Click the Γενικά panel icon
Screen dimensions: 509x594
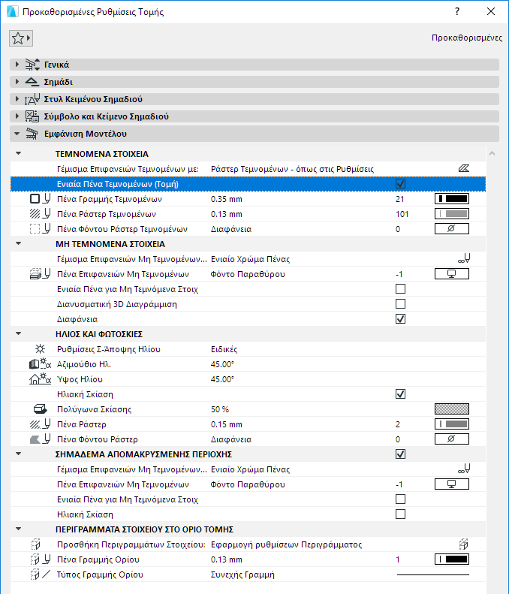pyautogui.click(x=32, y=65)
